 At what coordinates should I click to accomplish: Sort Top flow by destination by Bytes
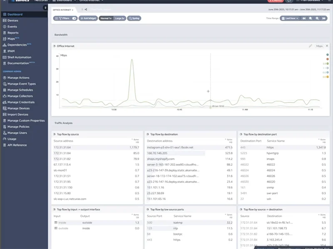[x=229, y=141]
